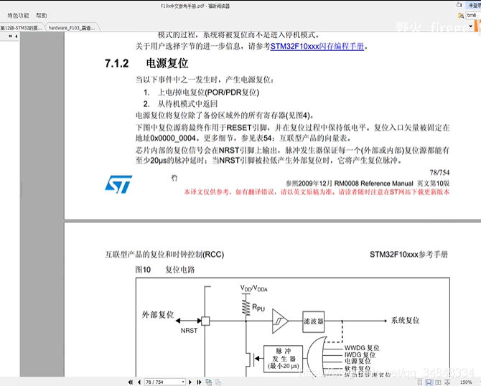
Task: Go to first page button
Action: click(131, 382)
